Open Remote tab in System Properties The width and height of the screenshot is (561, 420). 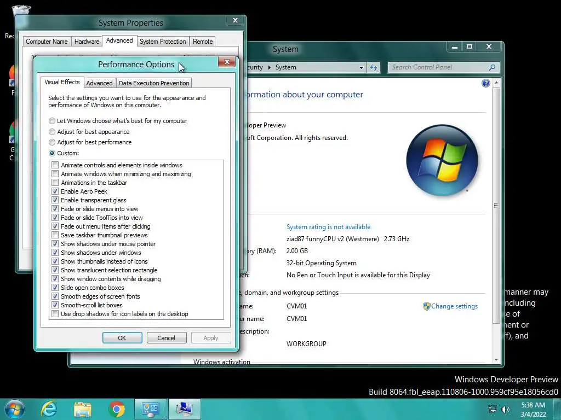203,42
